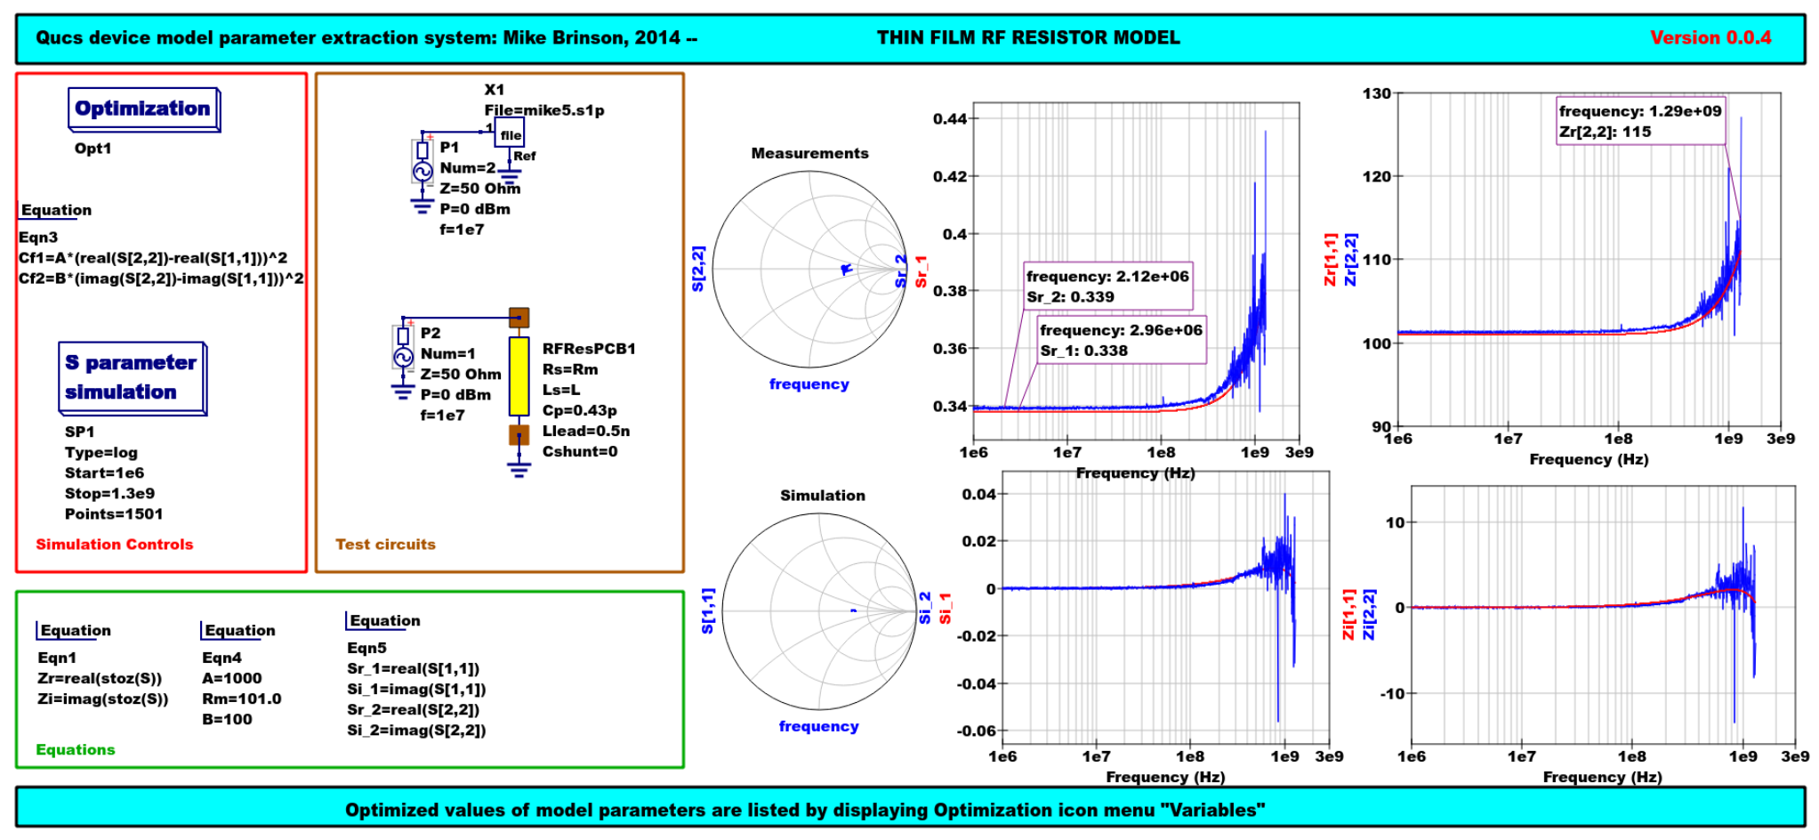Select the Stop=1.3e9 parameter text
1819x840 pixels.
pyautogui.click(x=109, y=493)
